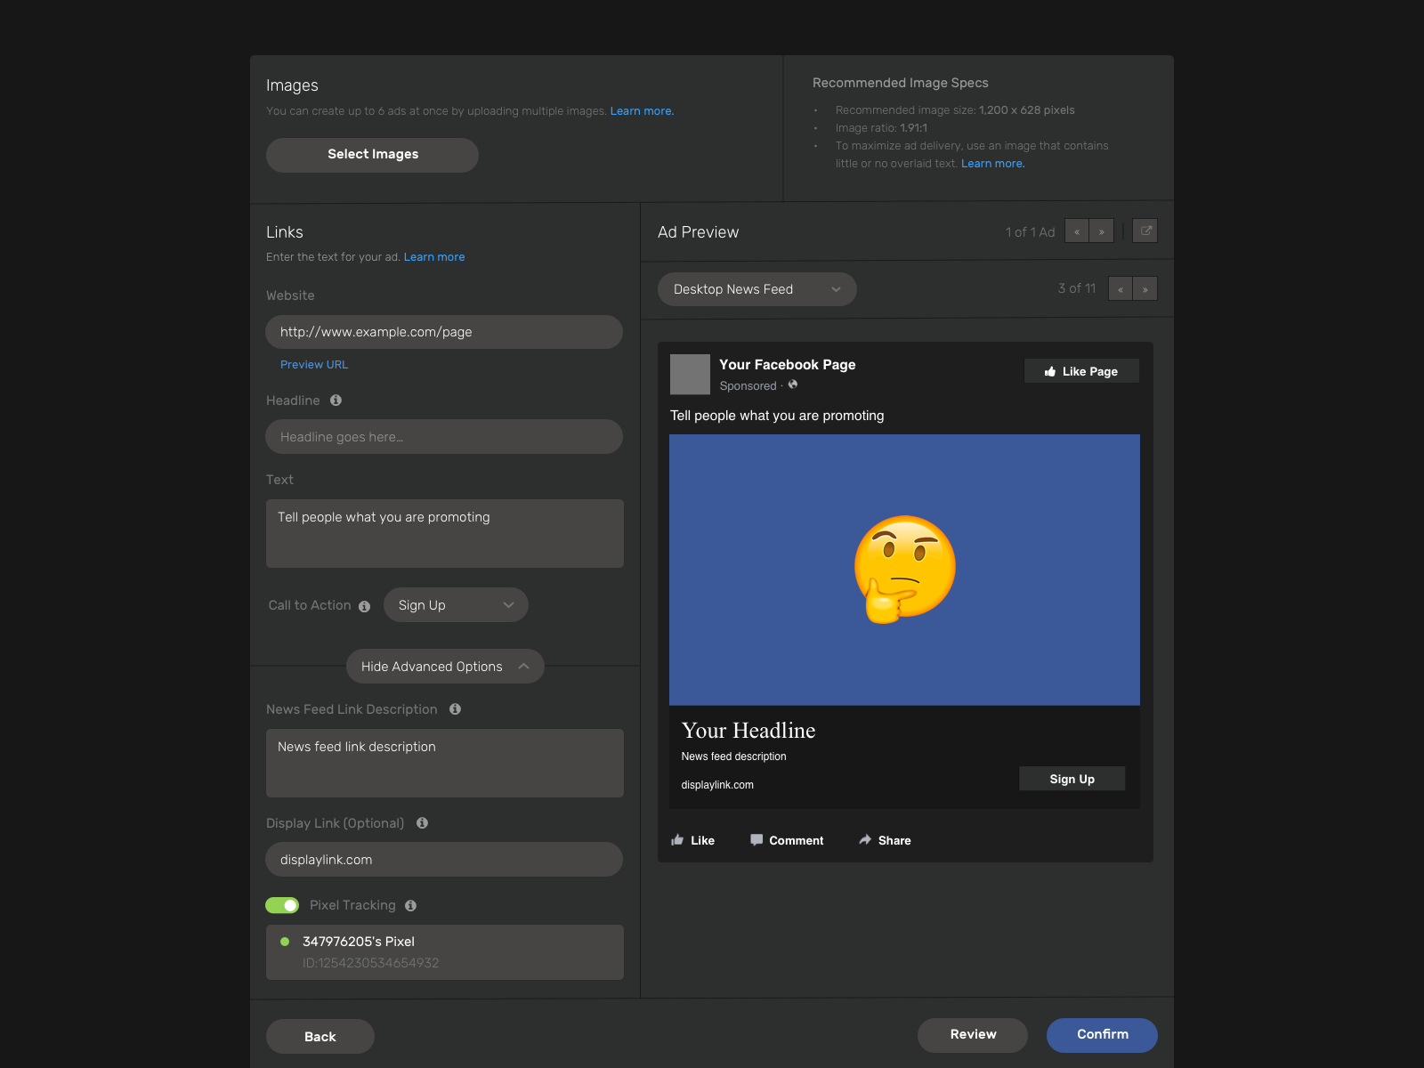Advance to the next preview placement

[x=1145, y=288]
